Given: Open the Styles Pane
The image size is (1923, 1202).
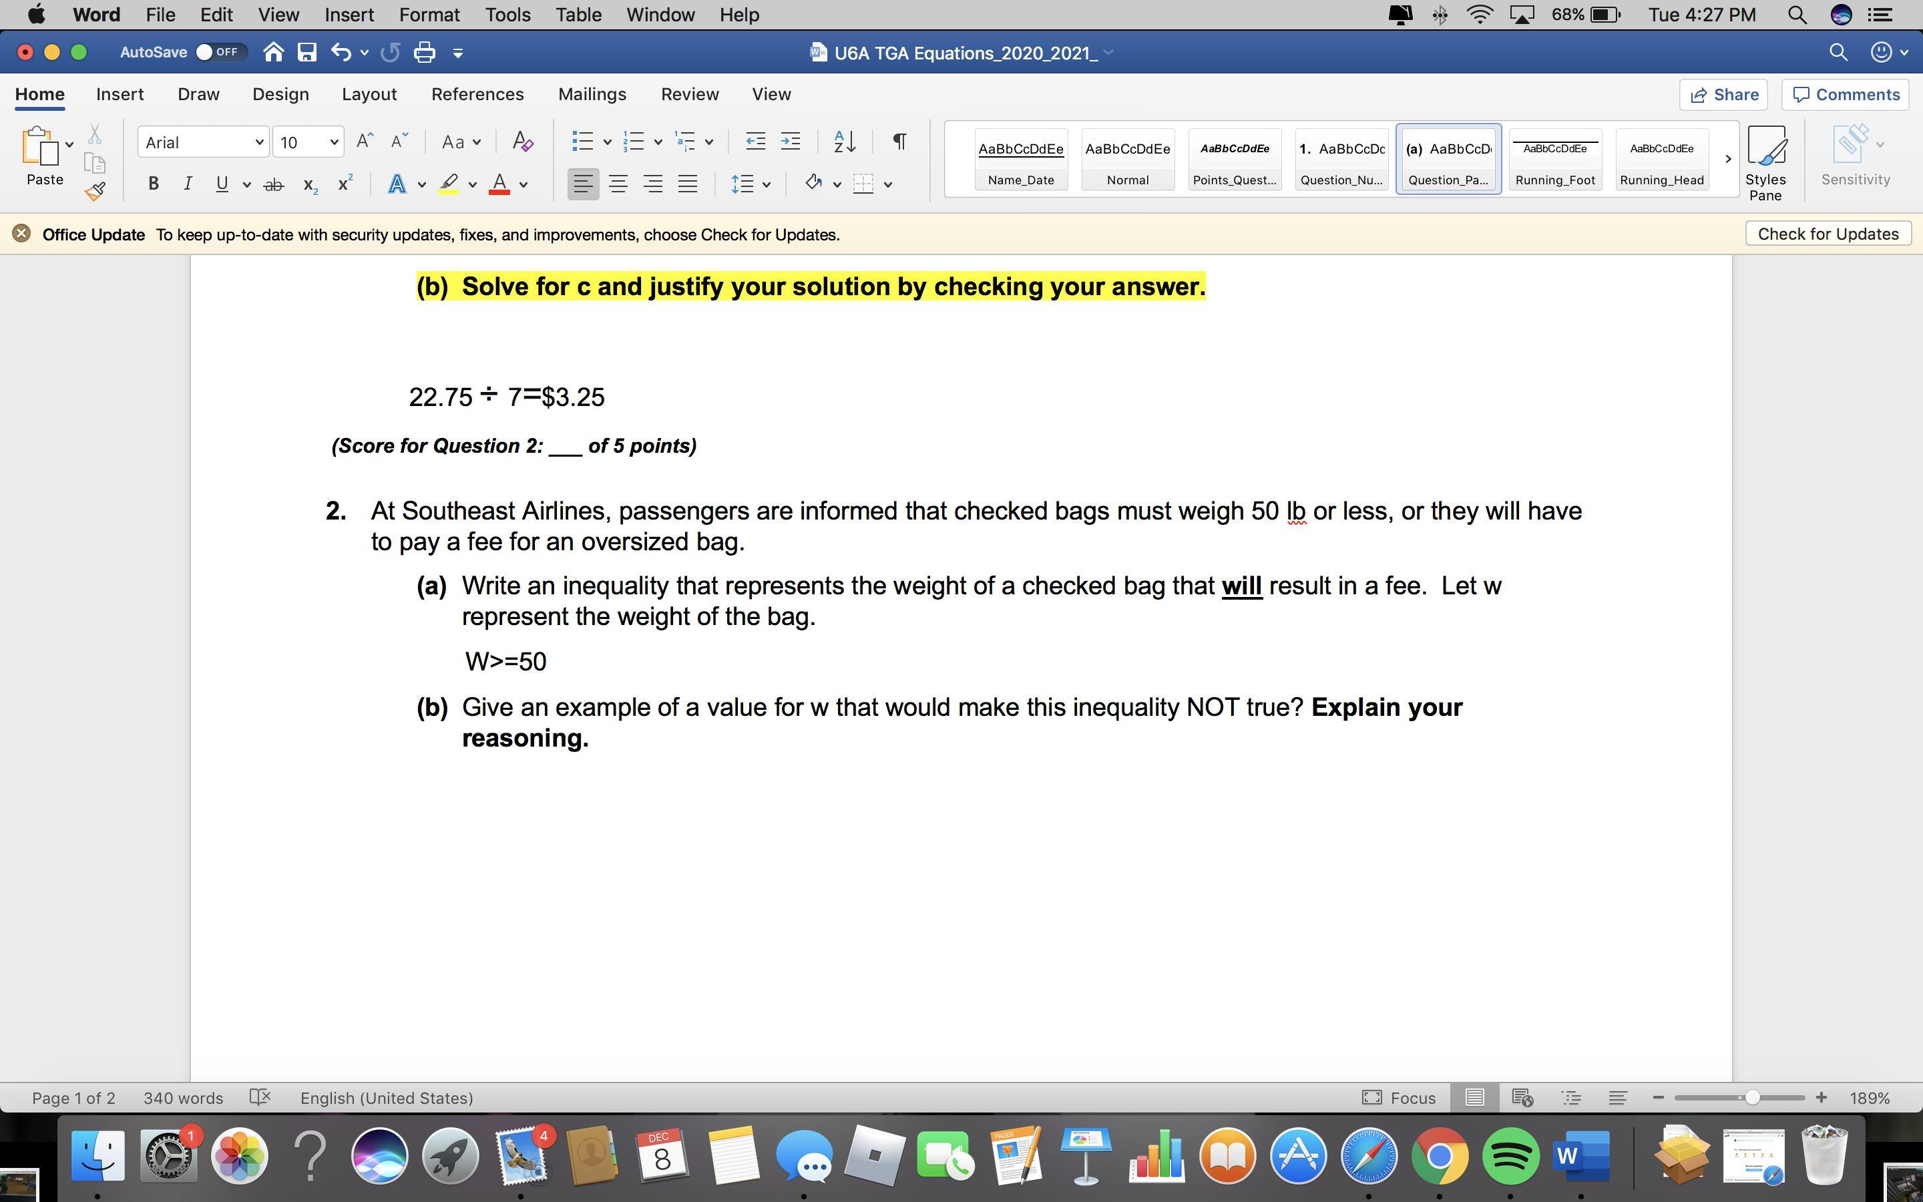Looking at the screenshot, I should tap(1765, 163).
